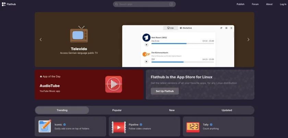Open the Iconic app name
The height and width of the screenshot is (138, 288).
point(58,125)
